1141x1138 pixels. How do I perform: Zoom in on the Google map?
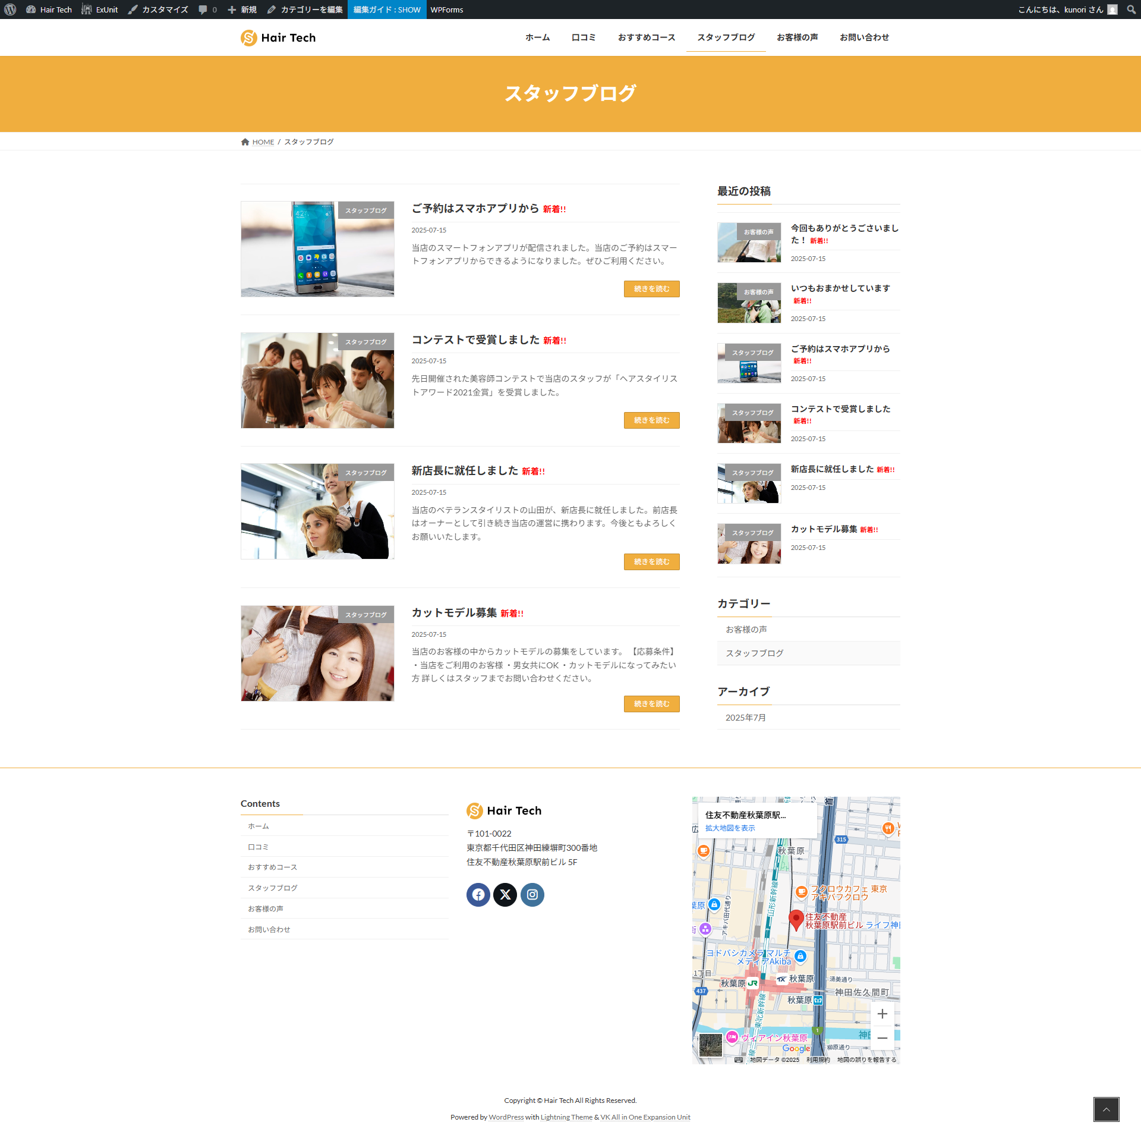882,1014
